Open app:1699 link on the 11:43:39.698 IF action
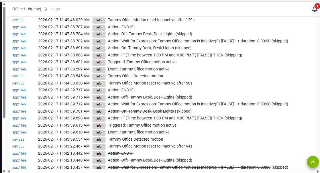The image size is (320, 173). [19, 118]
